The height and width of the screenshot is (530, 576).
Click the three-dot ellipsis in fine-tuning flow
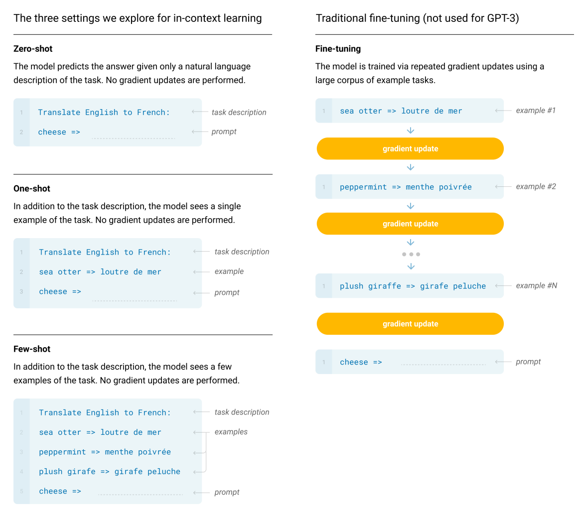tap(411, 254)
